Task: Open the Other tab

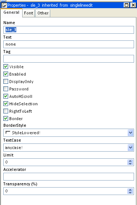Action: coord(43,13)
